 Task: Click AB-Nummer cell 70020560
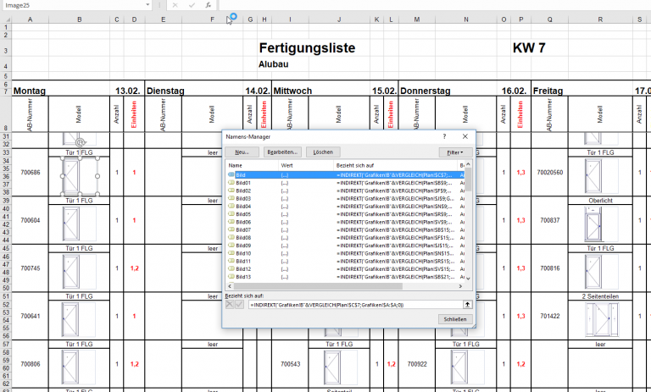(549, 173)
